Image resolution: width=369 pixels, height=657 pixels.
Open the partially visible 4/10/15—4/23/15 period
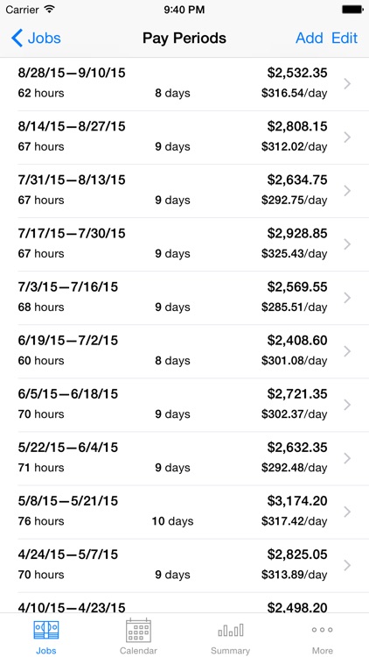[x=184, y=603]
